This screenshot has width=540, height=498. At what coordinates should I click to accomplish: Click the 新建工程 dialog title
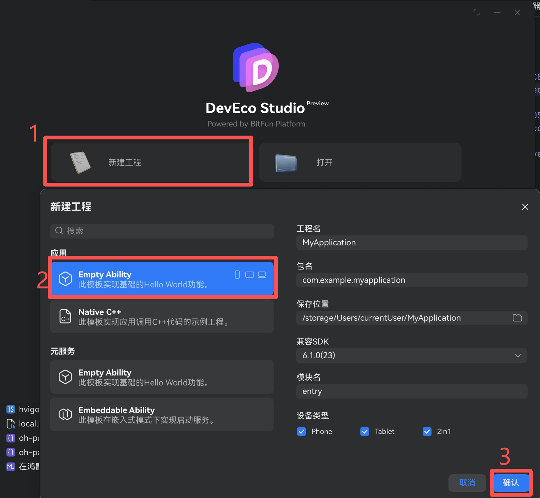71,206
